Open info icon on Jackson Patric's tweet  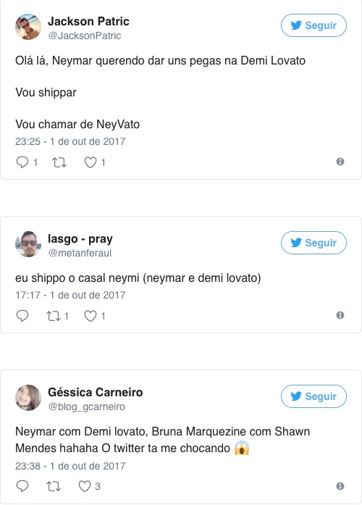click(x=340, y=162)
